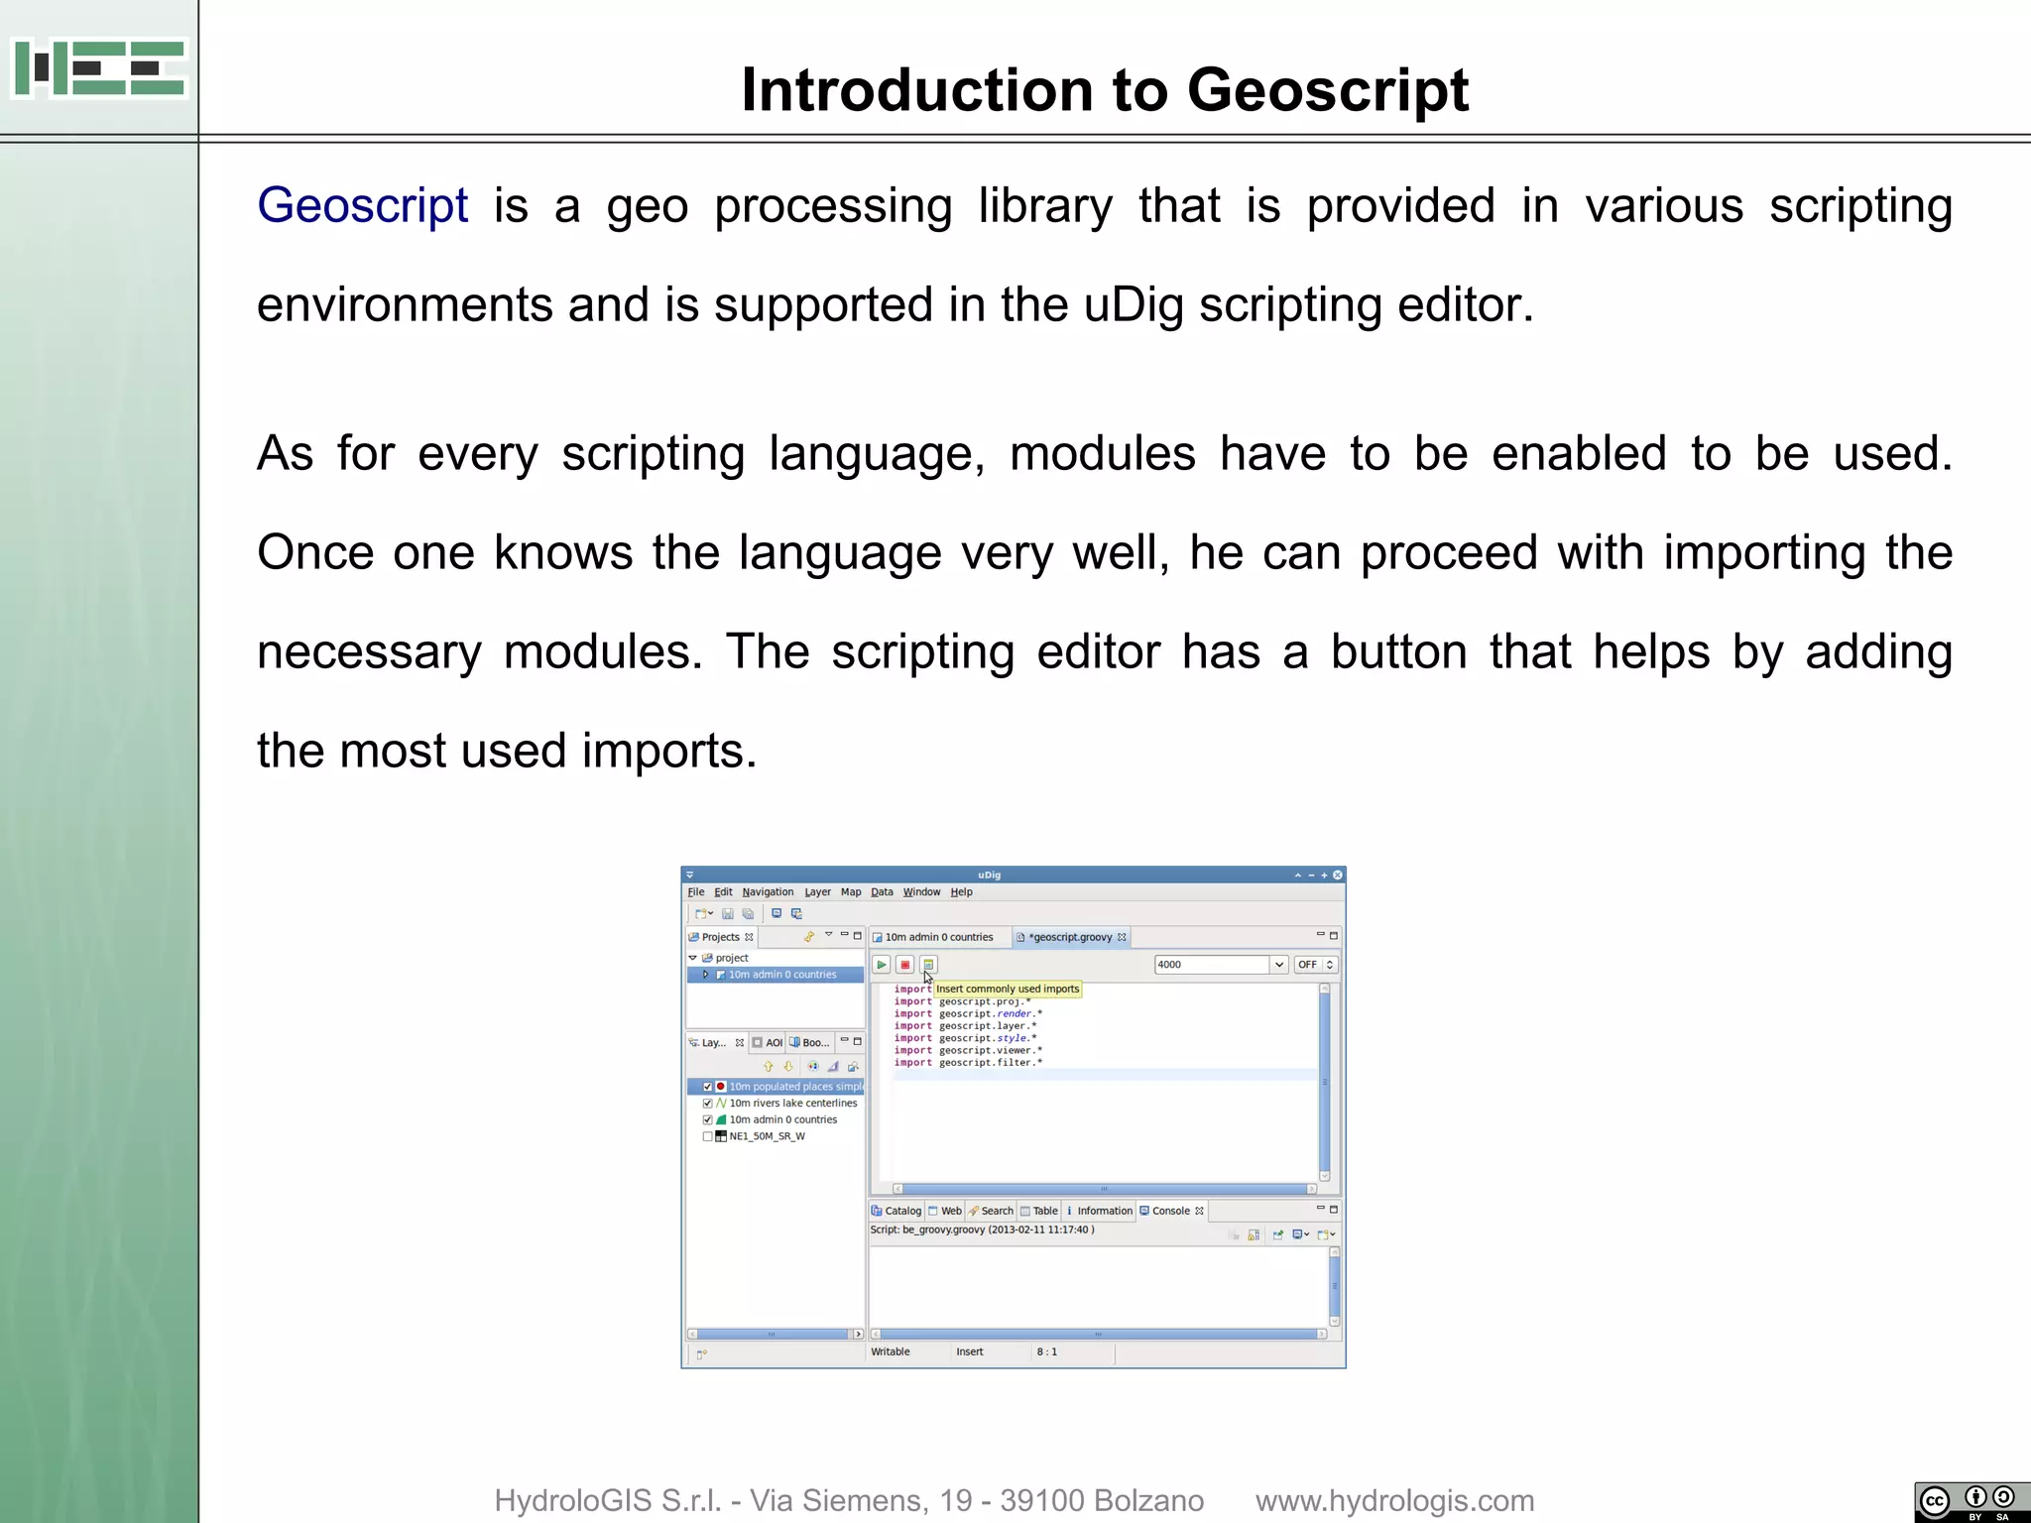Image resolution: width=2031 pixels, height=1523 pixels.
Task: Click the HydroloGIS logo at top left
Action: [99, 68]
